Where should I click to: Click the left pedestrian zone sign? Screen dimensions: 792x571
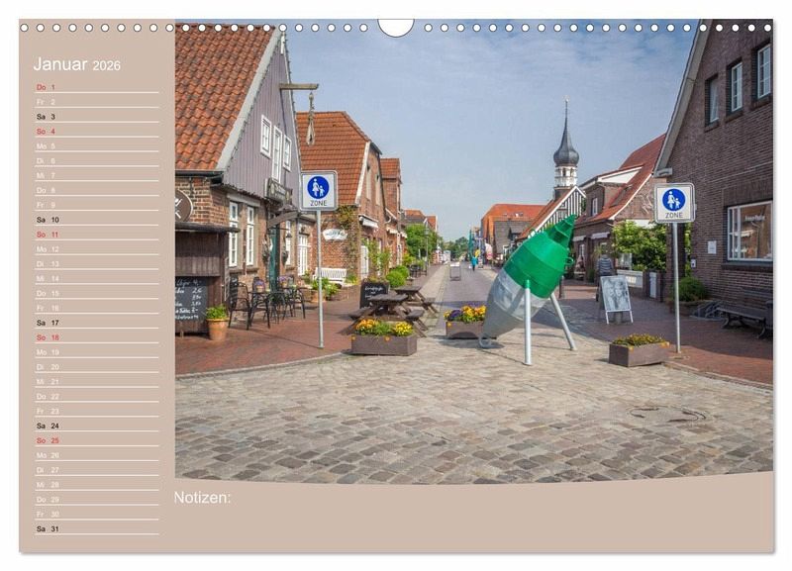click(x=318, y=190)
